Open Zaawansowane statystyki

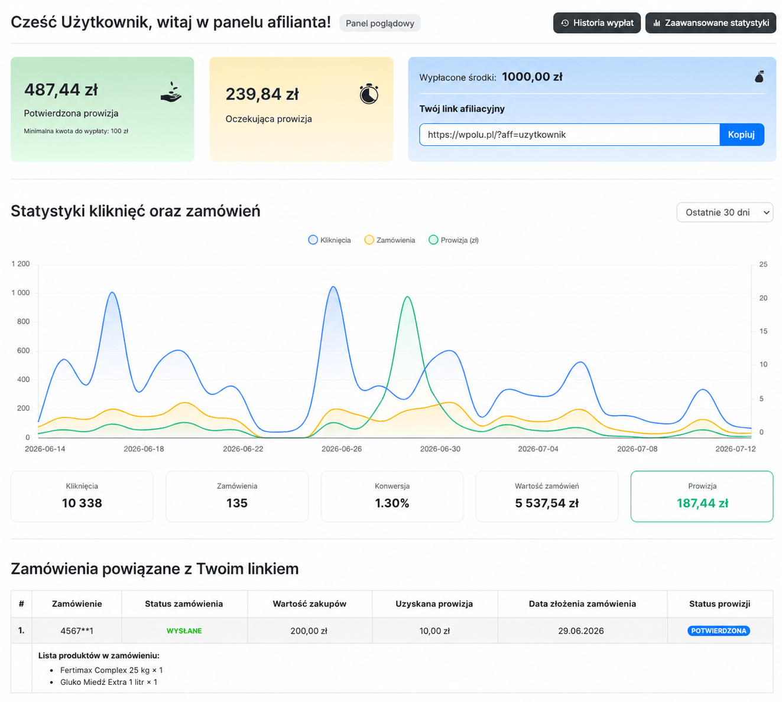pos(710,23)
